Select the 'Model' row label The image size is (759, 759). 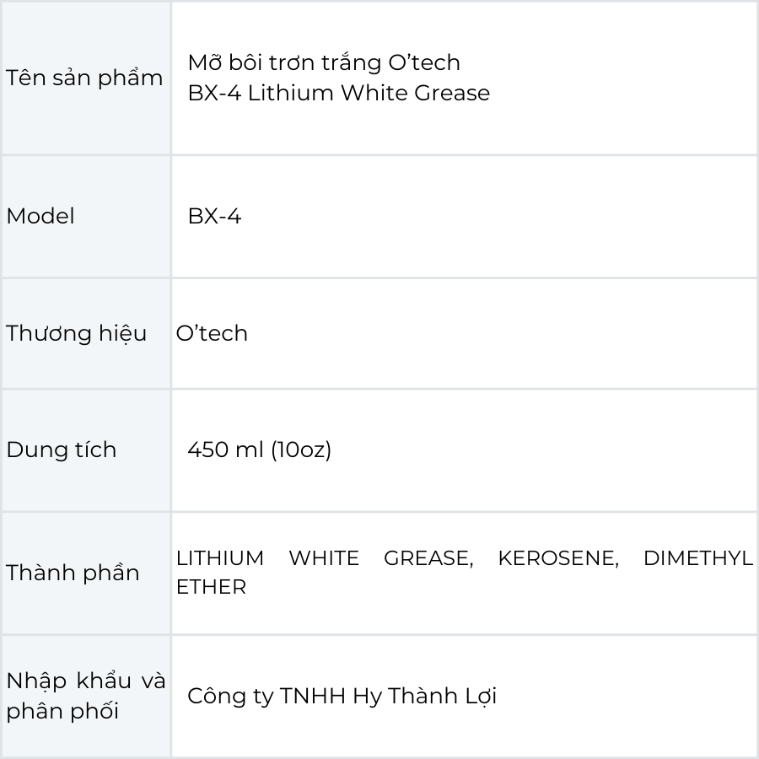click(x=40, y=217)
